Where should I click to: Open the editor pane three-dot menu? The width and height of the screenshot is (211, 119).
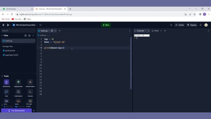coord(130,31)
